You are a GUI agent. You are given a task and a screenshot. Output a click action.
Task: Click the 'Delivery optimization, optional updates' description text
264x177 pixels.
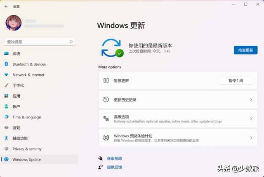tap(168, 121)
